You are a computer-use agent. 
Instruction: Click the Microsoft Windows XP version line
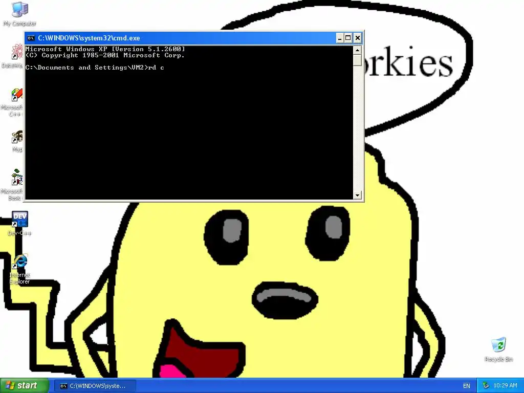pos(105,49)
